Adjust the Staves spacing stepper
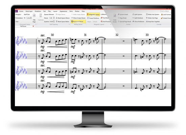Screen dimensions: 186x135 coord(54,18)
